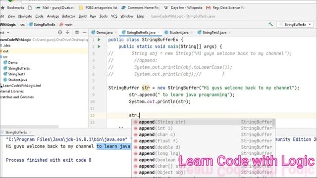Viewport: 317px width, 178px height.
Task: Click the fold marker on line 3 gutter
Action: [106, 53]
